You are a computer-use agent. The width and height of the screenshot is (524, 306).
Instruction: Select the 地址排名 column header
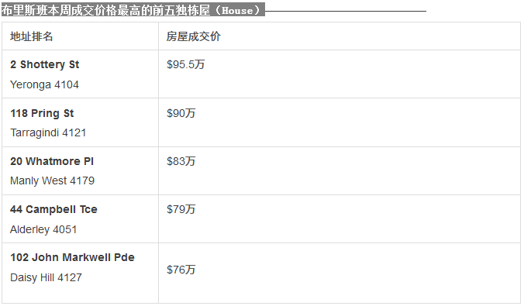click(32, 36)
